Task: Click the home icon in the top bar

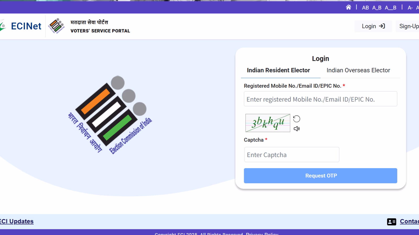Action: coord(349,8)
